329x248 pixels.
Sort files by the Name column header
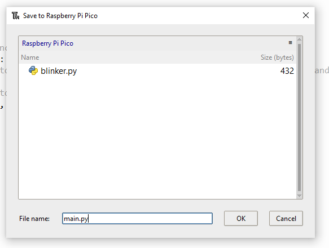[30, 57]
